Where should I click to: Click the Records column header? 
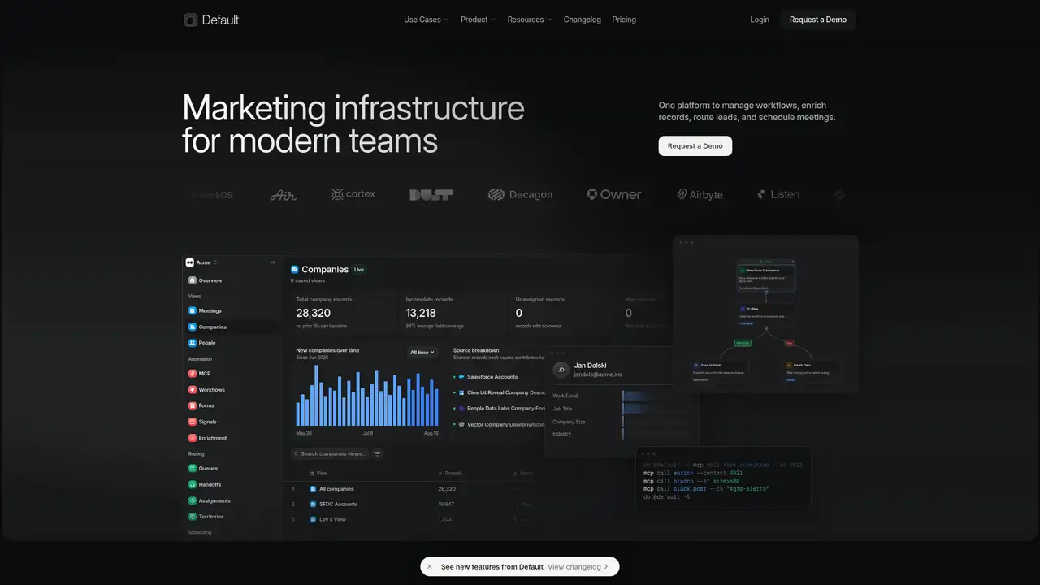point(450,473)
